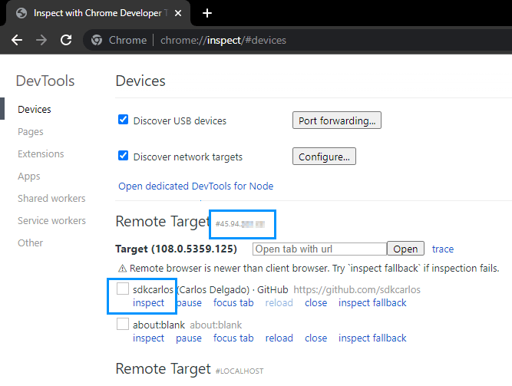This screenshot has height=386, width=512.
Task: Open Extensions section in sidebar
Action: 41,153
